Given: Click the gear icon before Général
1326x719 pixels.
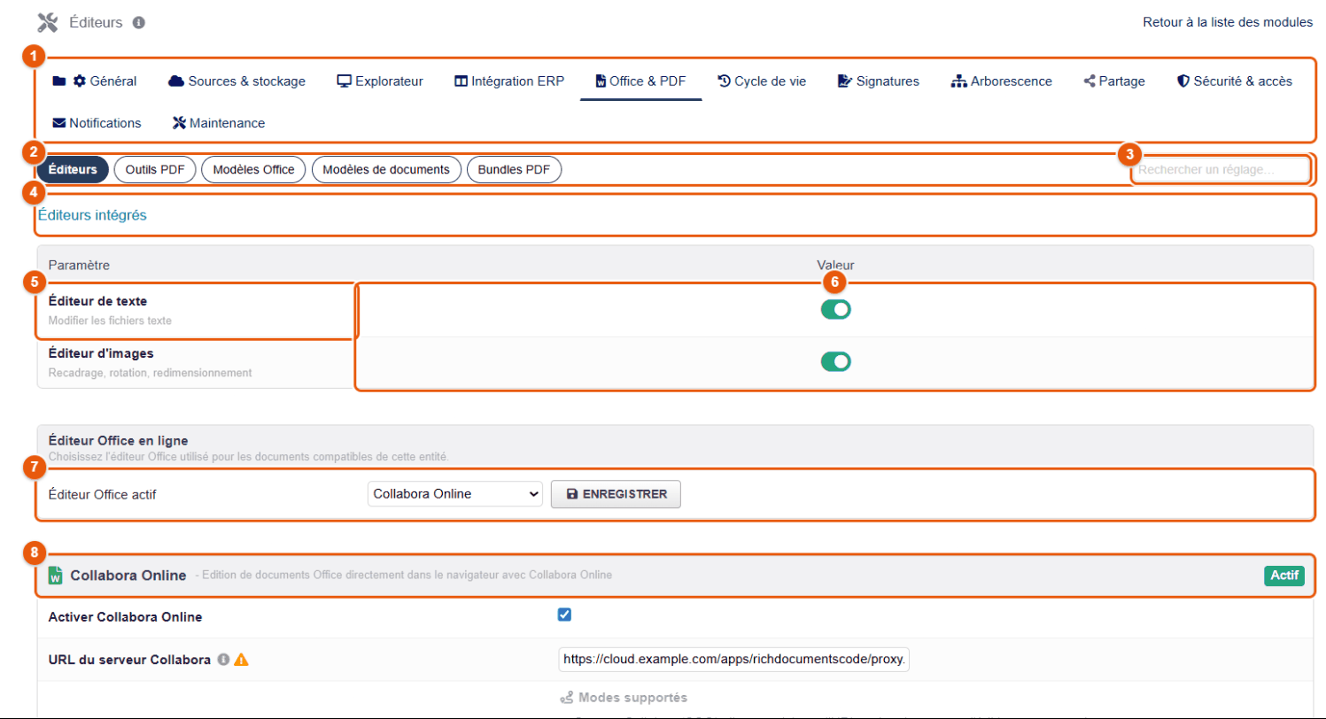Looking at the screenshot, I should (80, 81).
